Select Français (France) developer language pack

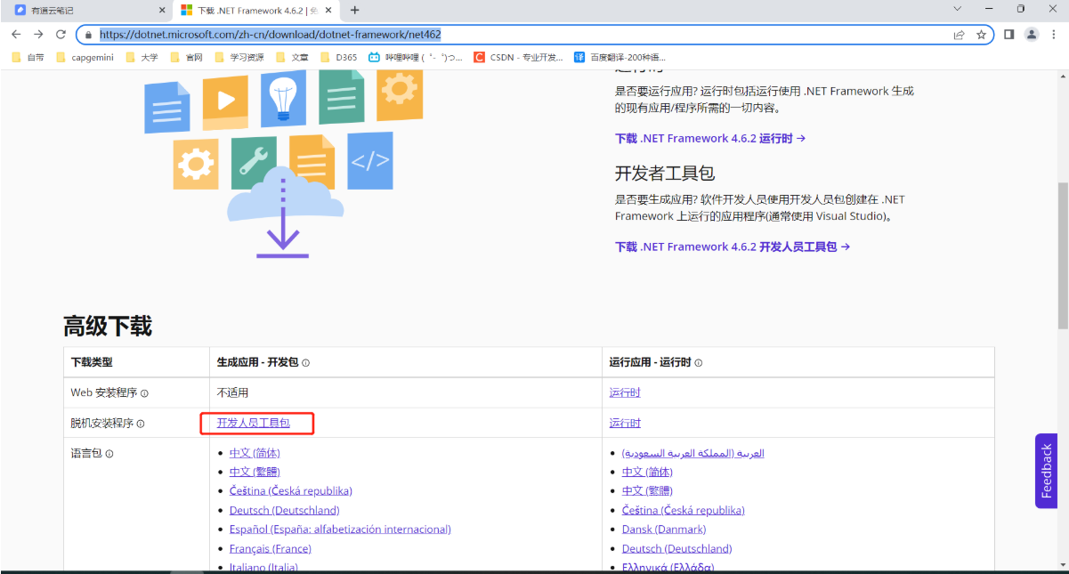(271, 549)
